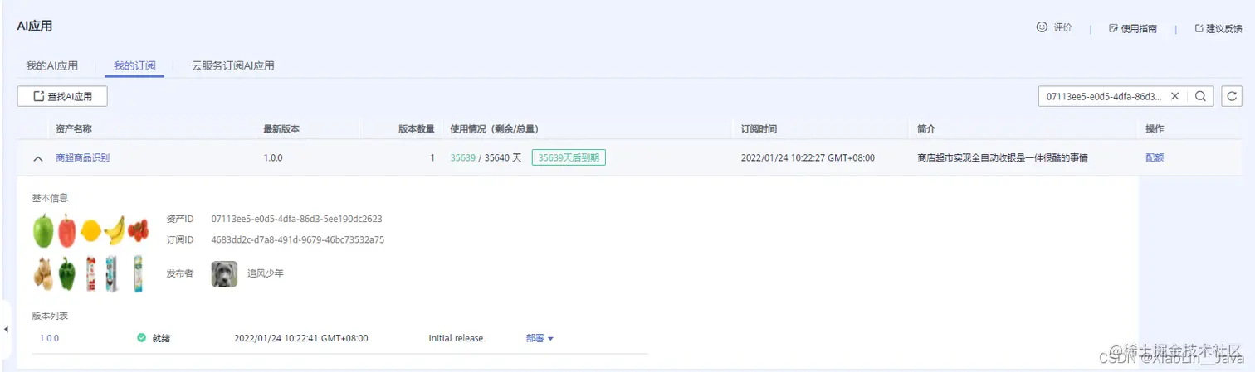
Task: Click version time 2022/01/24 10:22:41 text
Action: point(301,338)
